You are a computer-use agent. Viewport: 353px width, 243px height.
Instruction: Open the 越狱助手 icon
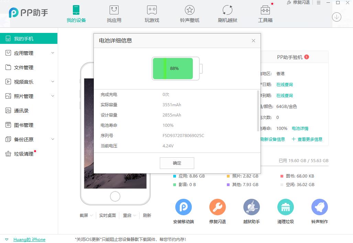pyautogui.click(x=252, y=207)
